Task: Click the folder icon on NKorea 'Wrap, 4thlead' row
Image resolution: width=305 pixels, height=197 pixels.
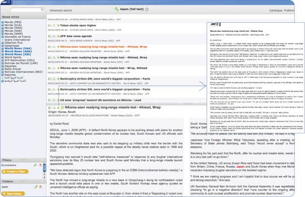Action: click(50, 68)
